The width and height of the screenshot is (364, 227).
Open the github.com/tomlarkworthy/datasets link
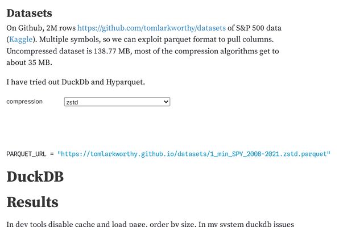click(x=151, y=28)
